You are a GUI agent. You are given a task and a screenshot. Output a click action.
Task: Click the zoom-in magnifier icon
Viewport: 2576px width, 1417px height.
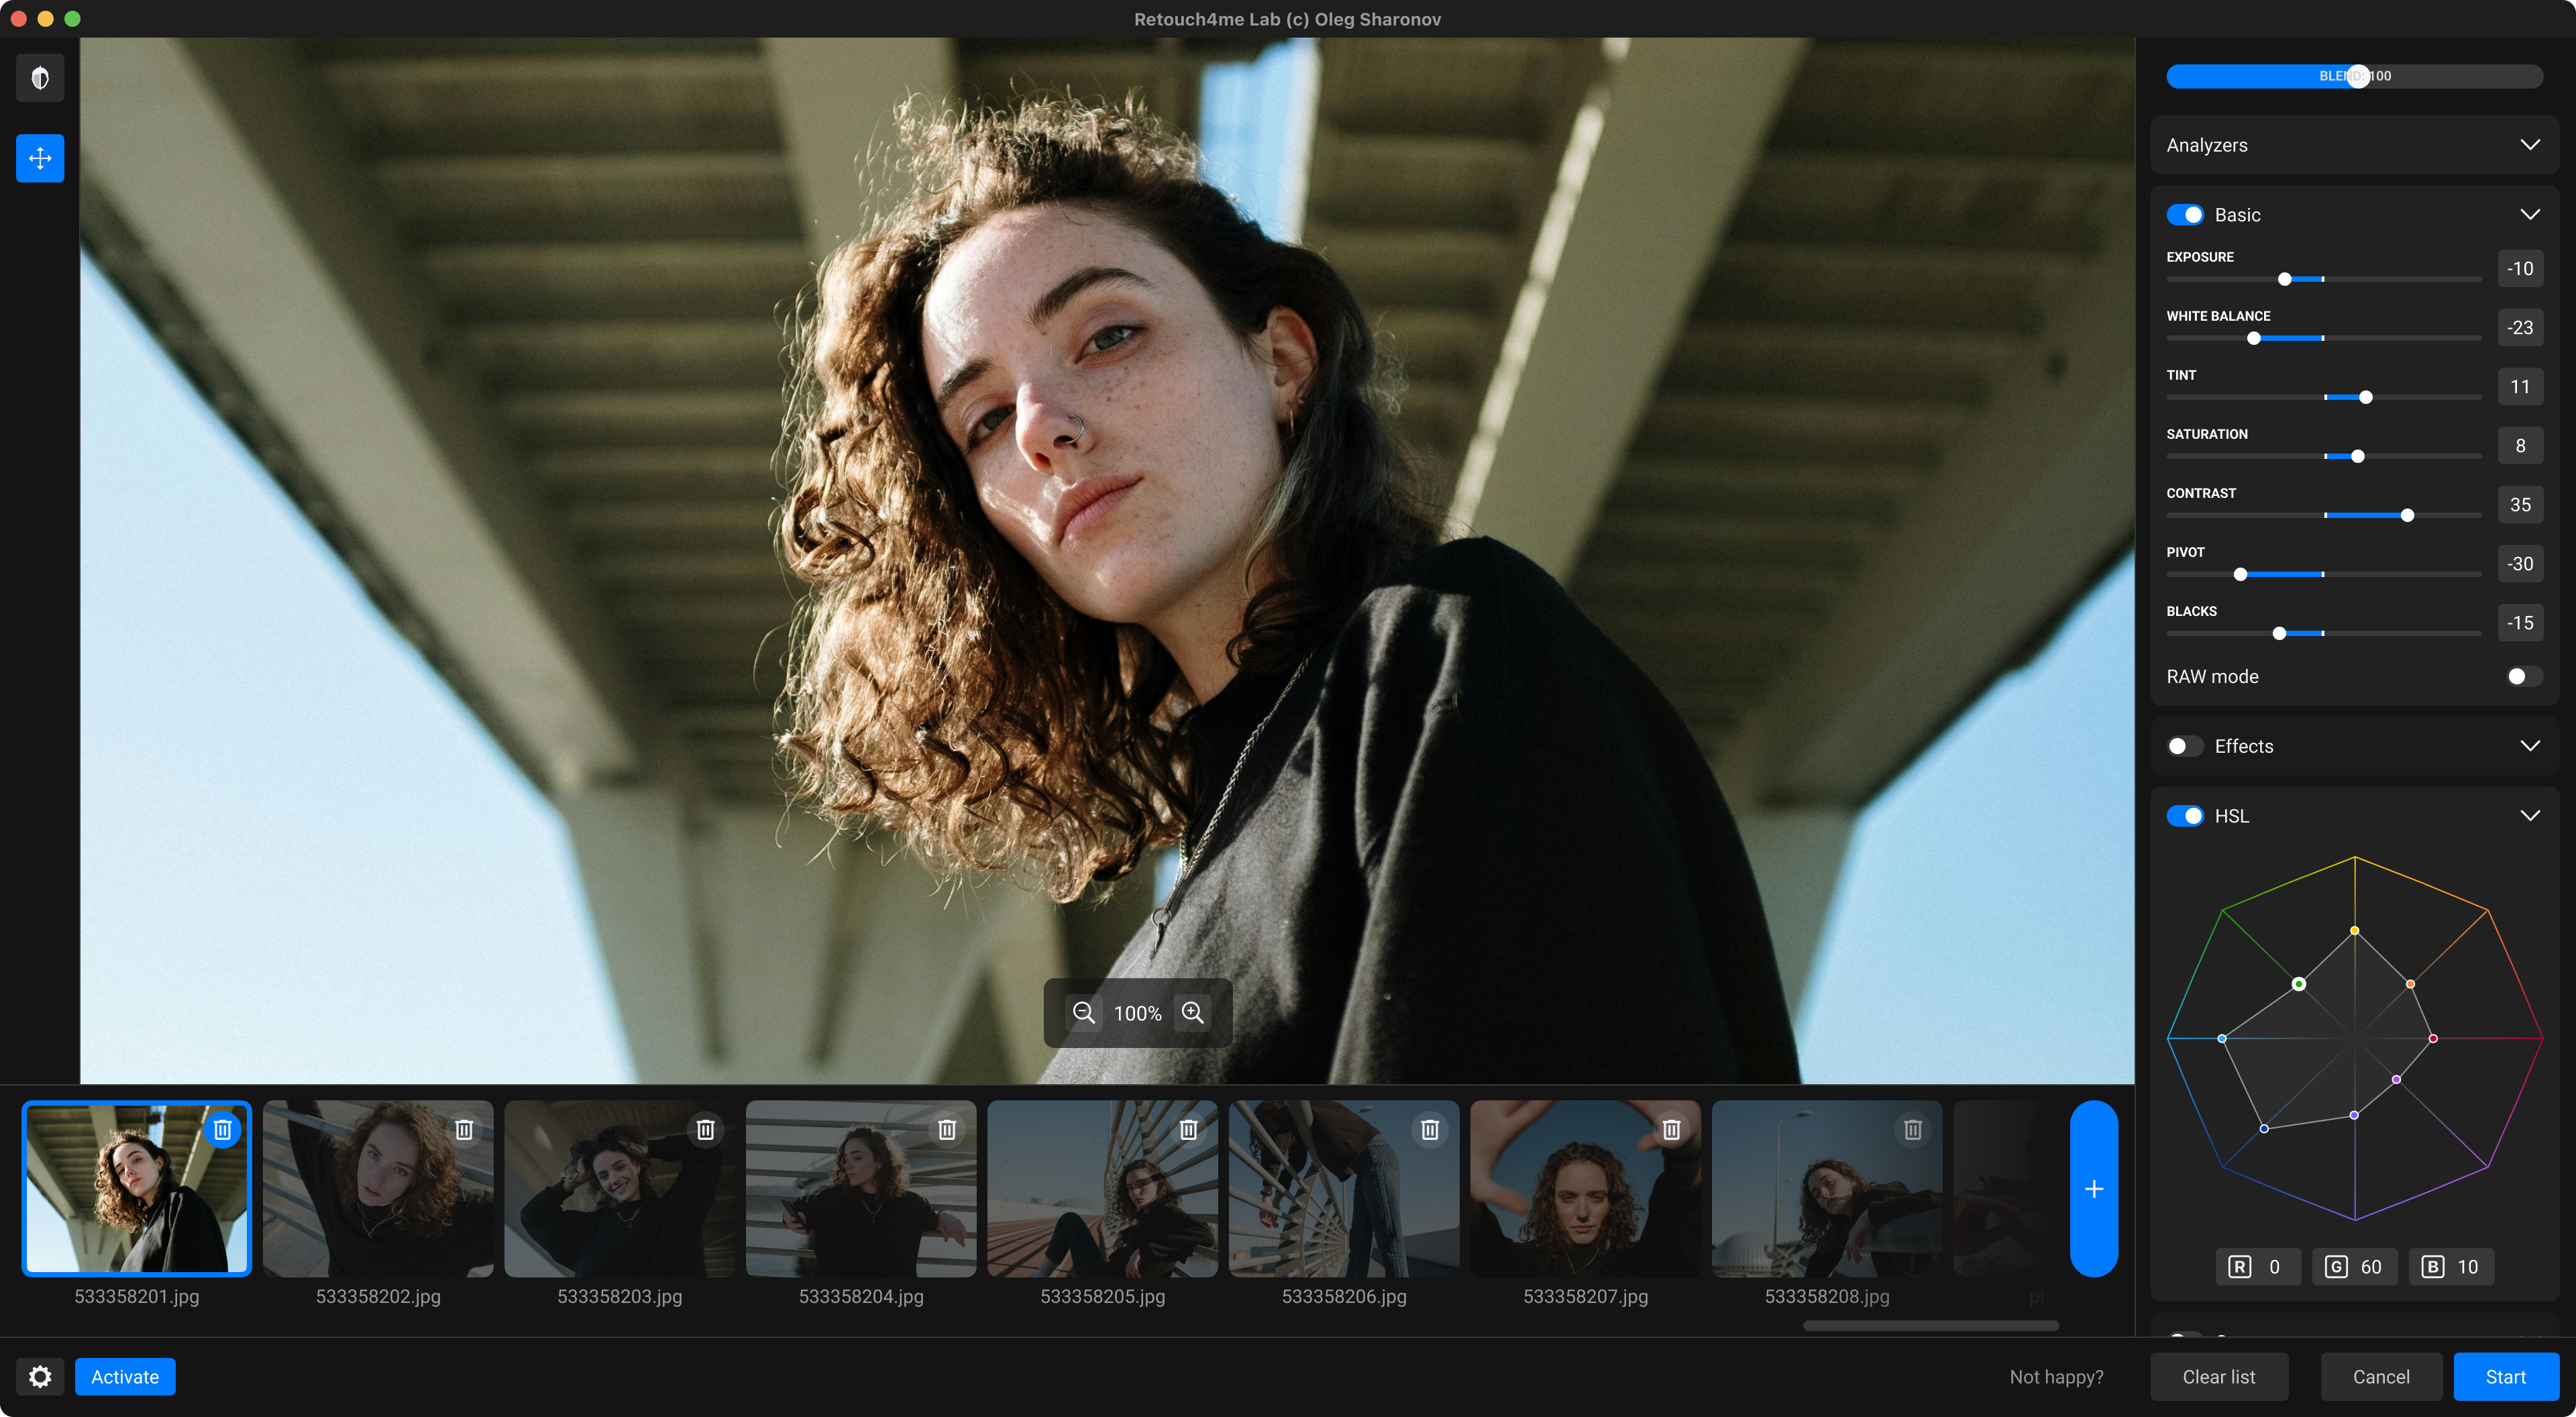coord(1192,1012)
